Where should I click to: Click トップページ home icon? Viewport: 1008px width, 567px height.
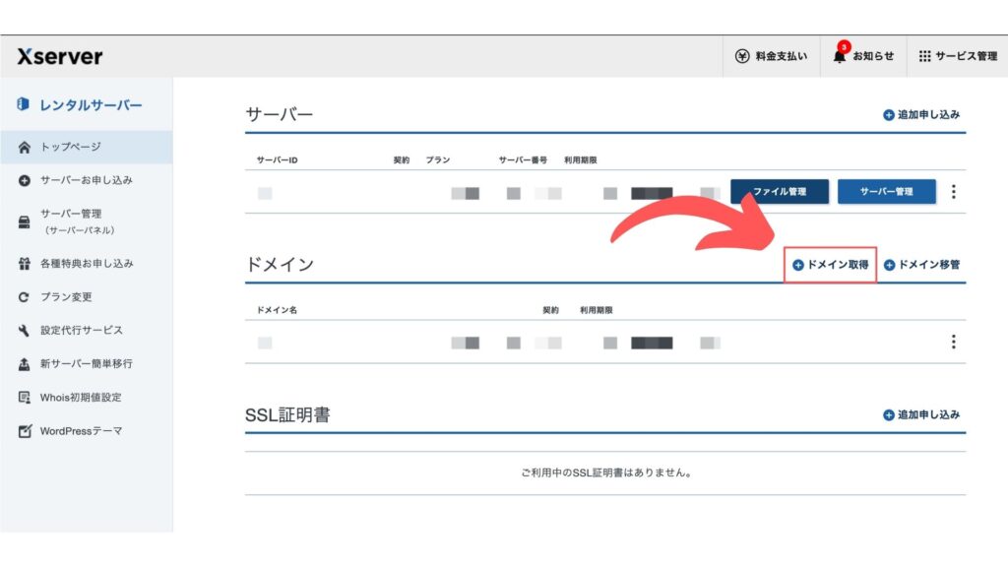tap(25, 148)
